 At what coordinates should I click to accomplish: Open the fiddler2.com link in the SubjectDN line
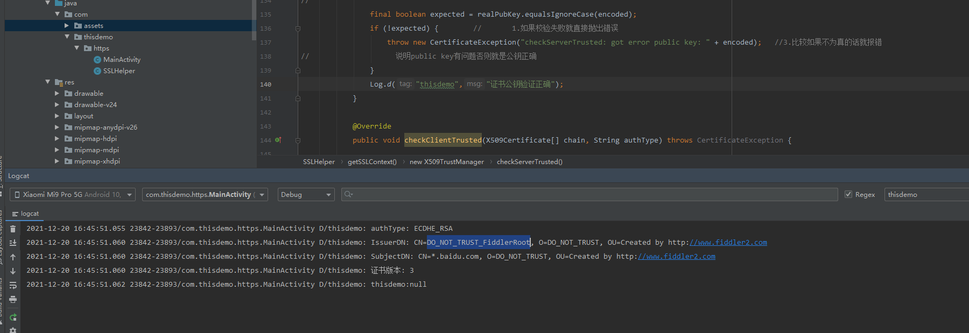[x=677, y=257]
